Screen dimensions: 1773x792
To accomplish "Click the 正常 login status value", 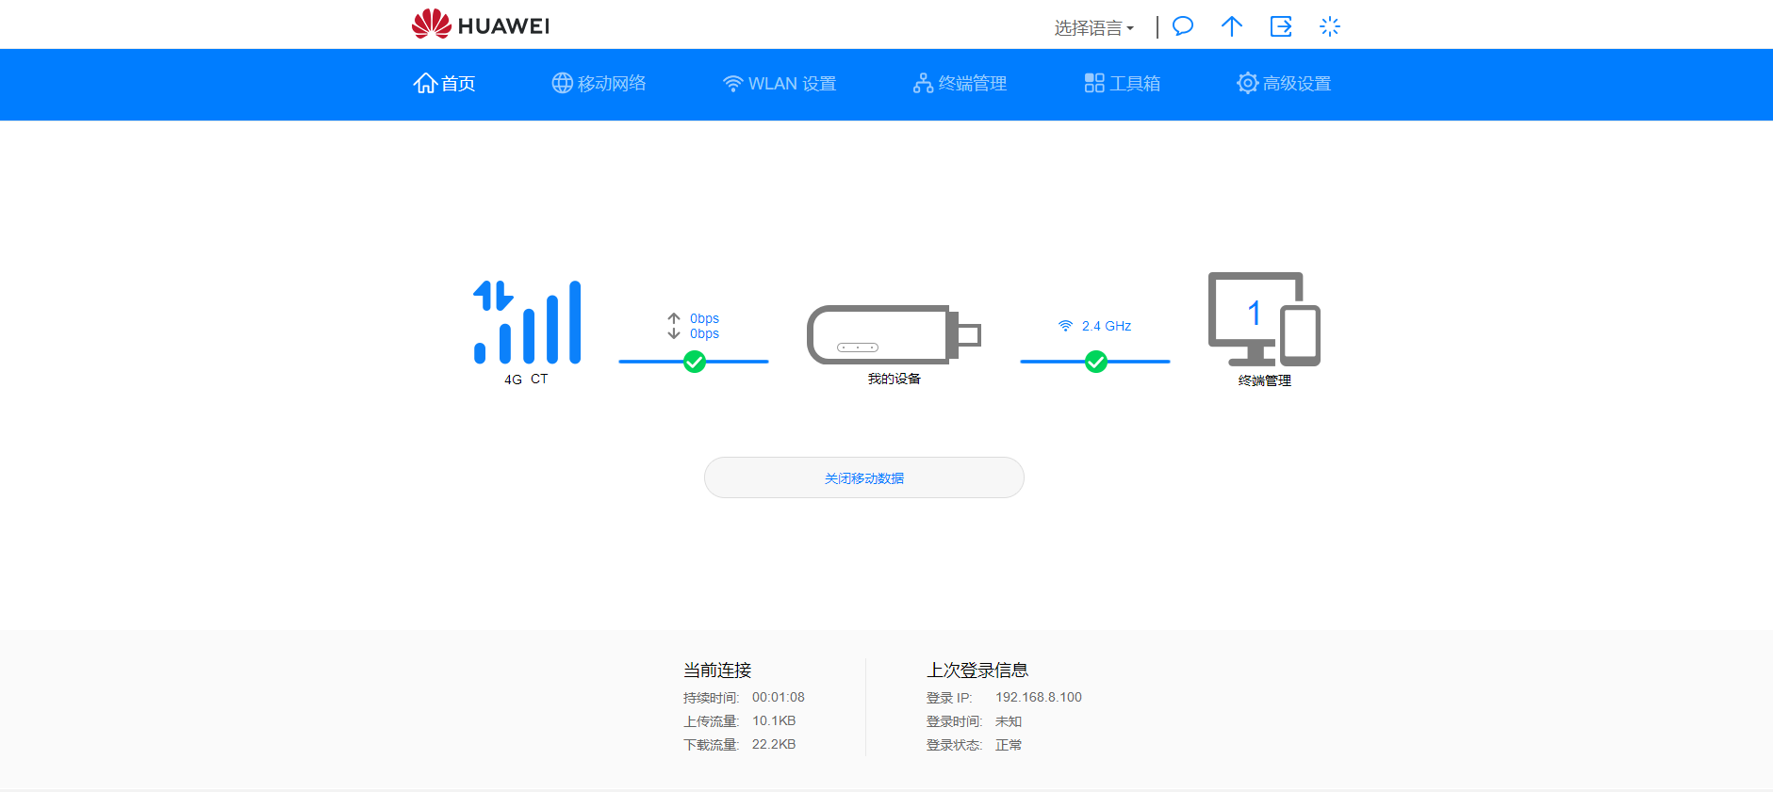I will coord(1009,745).
